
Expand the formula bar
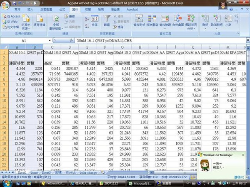[x=248, y=40]
